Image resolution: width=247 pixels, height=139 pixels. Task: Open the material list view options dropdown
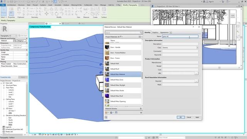click(140, 37)
